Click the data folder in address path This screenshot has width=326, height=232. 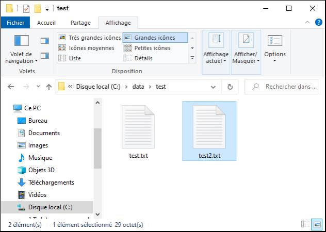pos(138,87)
